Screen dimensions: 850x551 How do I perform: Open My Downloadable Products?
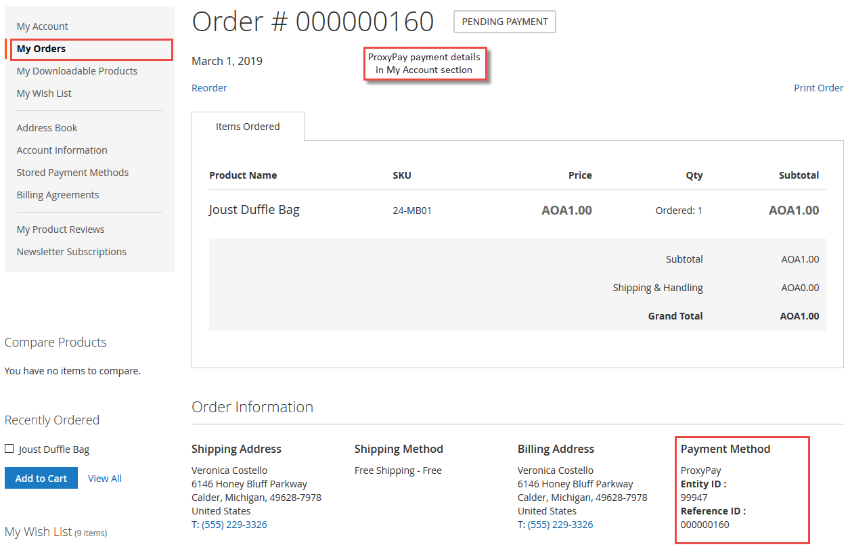[x=77, y=71]
